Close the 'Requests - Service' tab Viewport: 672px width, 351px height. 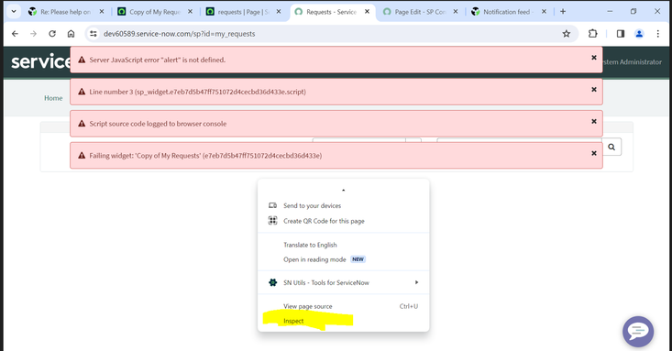click(367, 12)
